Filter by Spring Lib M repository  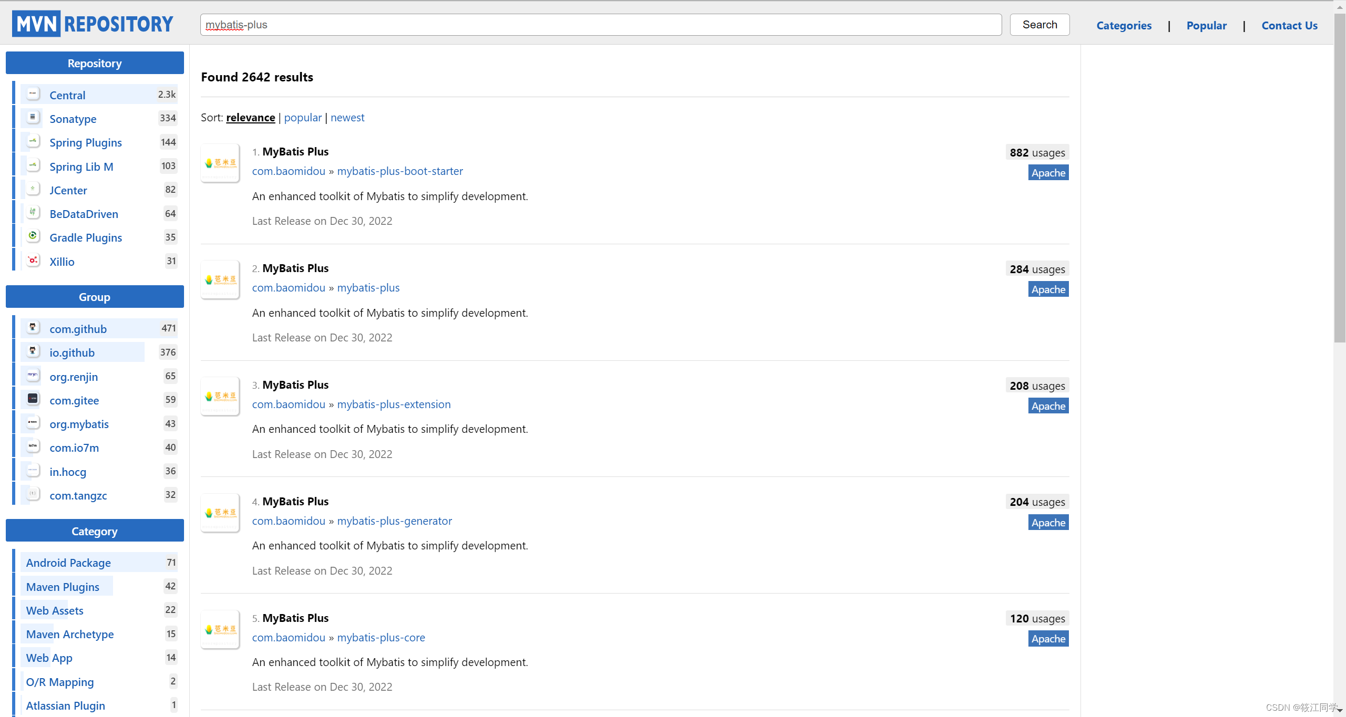pos(81,167)
